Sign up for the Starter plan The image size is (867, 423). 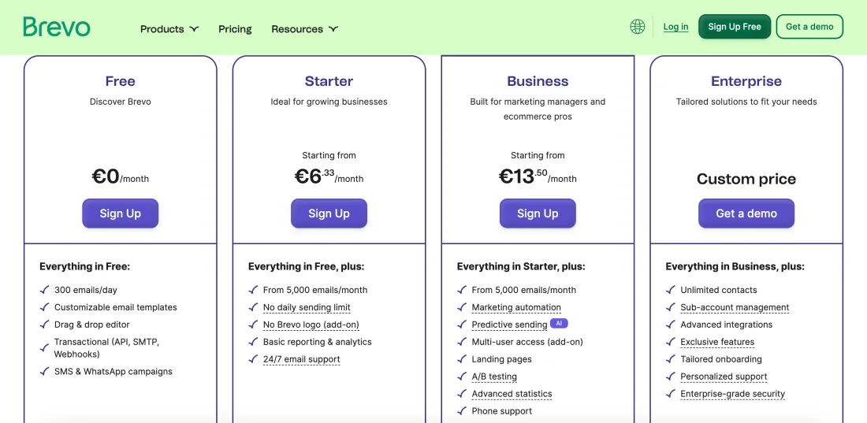(329, 213)
